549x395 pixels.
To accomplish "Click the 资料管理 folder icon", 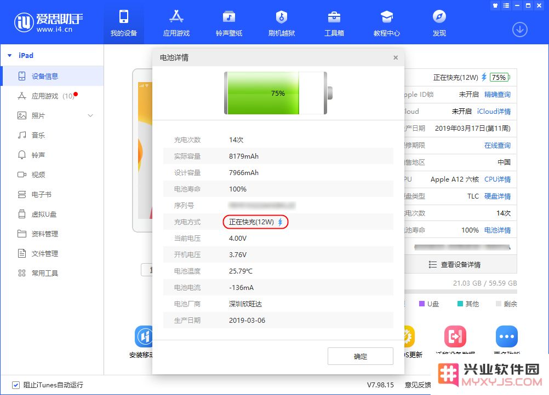I will (x=22, y=234).
